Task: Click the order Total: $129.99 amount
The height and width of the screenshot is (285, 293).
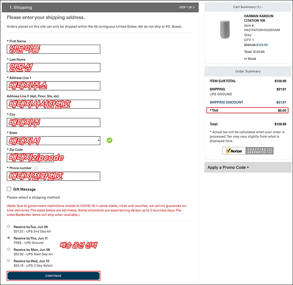Action: [x=280, y=124]
